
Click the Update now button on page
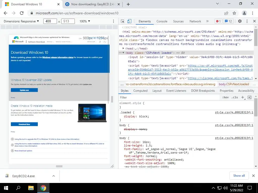click(x=24, y=90)
